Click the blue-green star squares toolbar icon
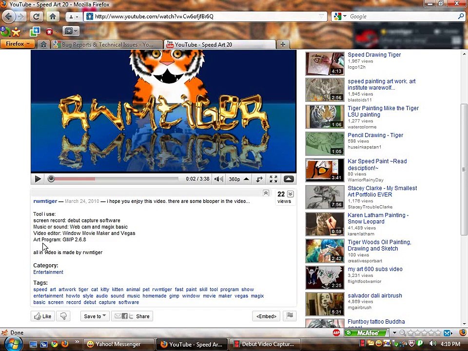Screen dimensions: 468x351 pos(35,31)
